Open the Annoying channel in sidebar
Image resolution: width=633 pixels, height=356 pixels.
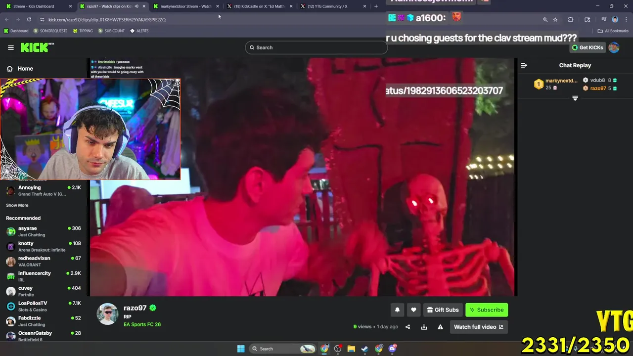click(44, 190)
